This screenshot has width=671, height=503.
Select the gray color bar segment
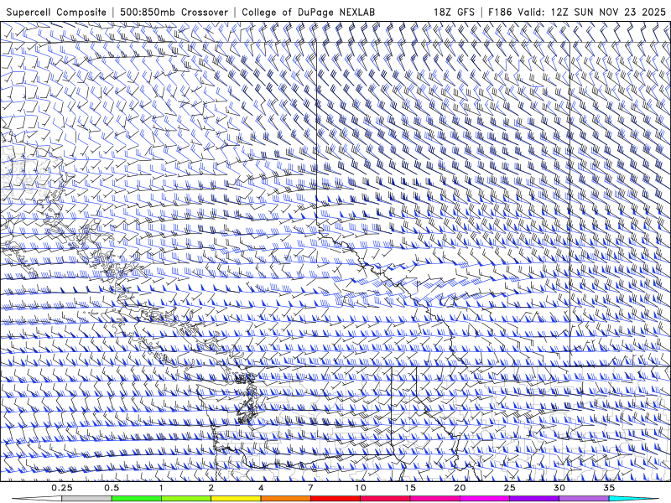[86, 499]
